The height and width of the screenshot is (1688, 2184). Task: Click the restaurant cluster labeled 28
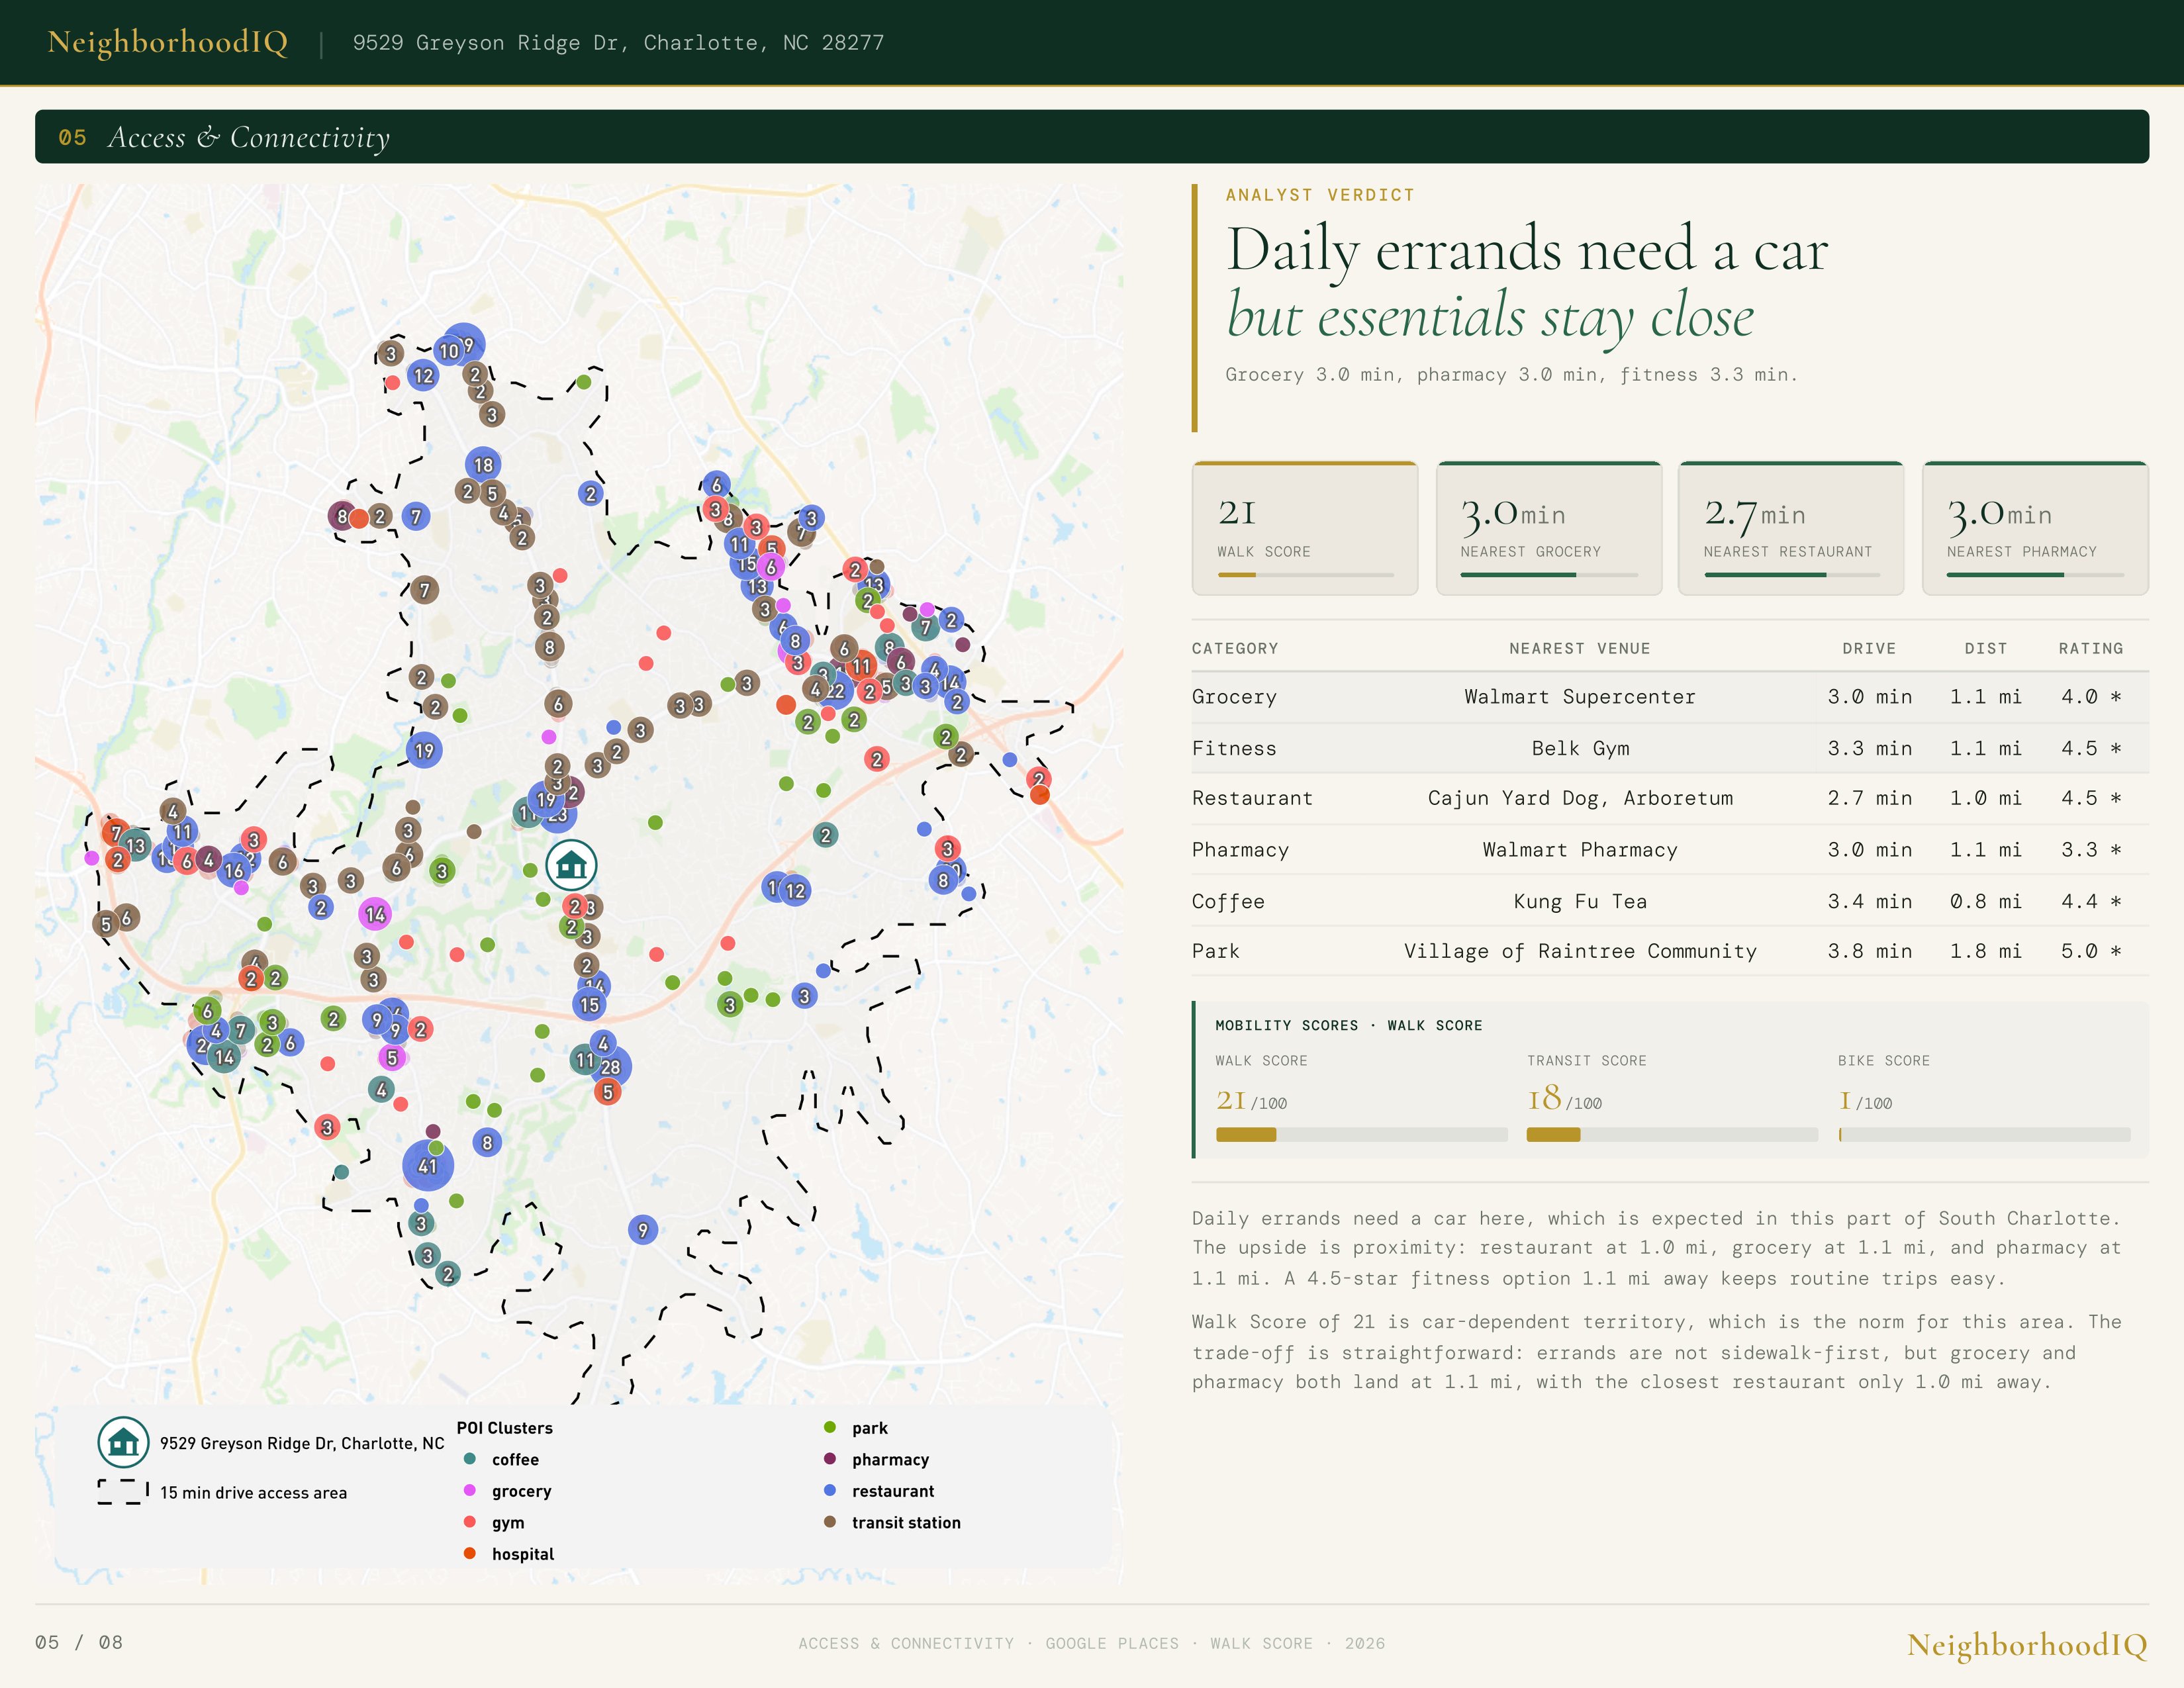pos(610,1067)
